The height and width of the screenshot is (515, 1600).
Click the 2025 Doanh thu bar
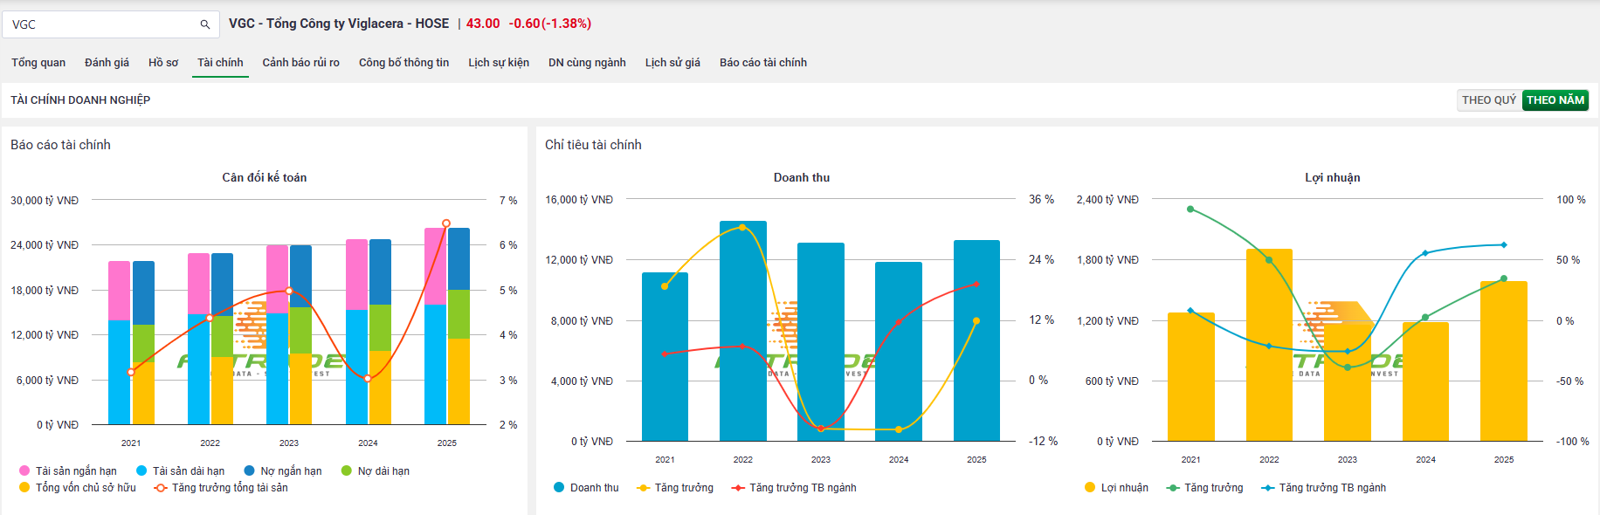(x=976, y=340)
